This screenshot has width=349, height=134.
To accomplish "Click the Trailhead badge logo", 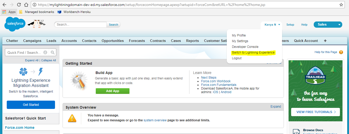I will (x=316, y=76).
